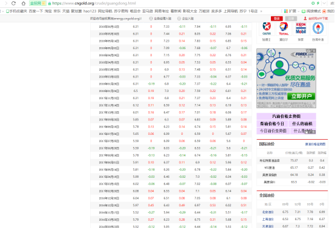Click the green lightning speed icon

pos(318,3)
